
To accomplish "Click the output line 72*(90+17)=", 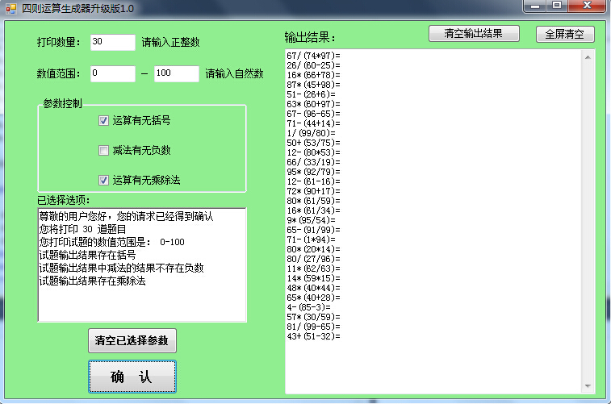I will [x=313, y=191].
